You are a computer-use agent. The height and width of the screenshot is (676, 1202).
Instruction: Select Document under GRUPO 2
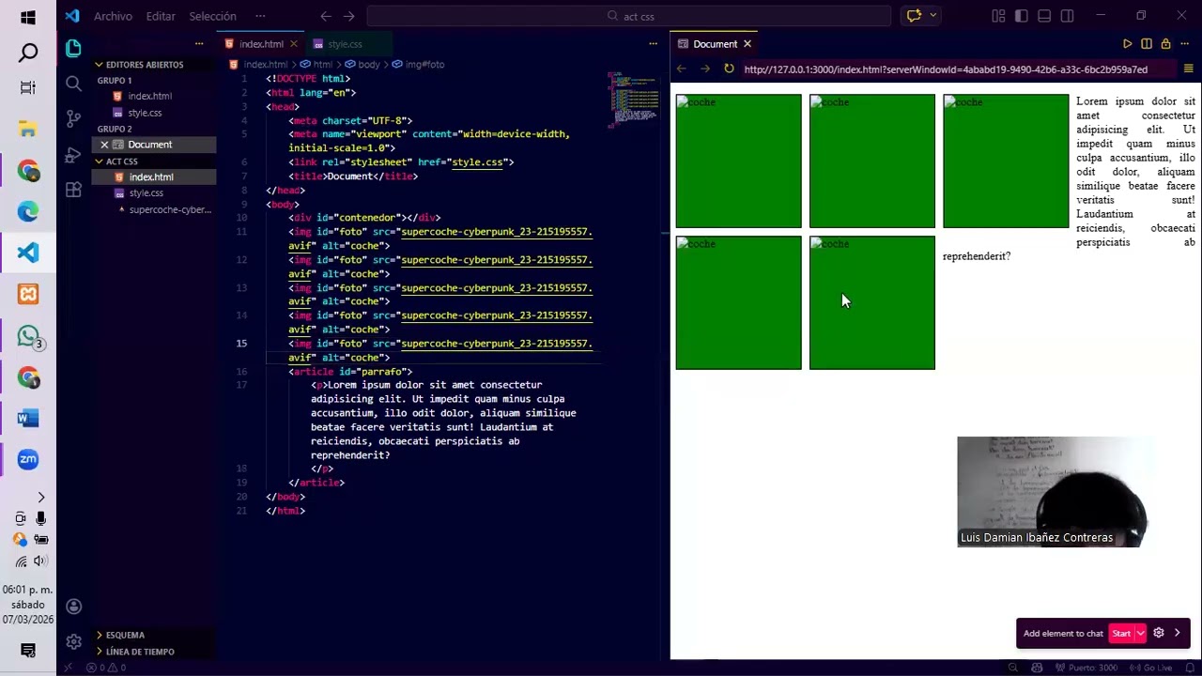click(150, 145)
